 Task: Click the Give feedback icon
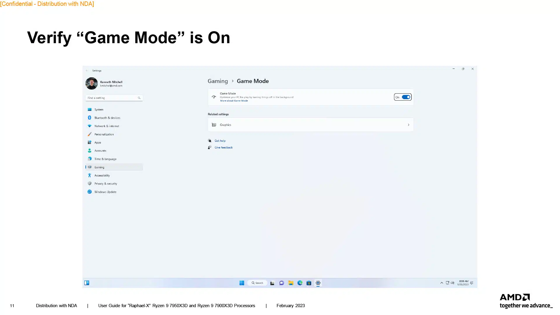[209, 147]
